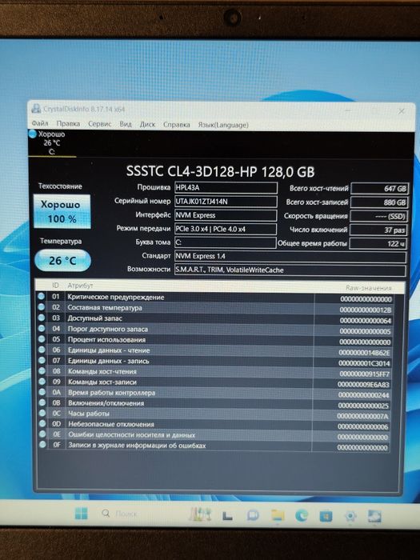Click the status circle for attribute 0A
The width and height of the screenshot is (420, 560).
(42, 392)
